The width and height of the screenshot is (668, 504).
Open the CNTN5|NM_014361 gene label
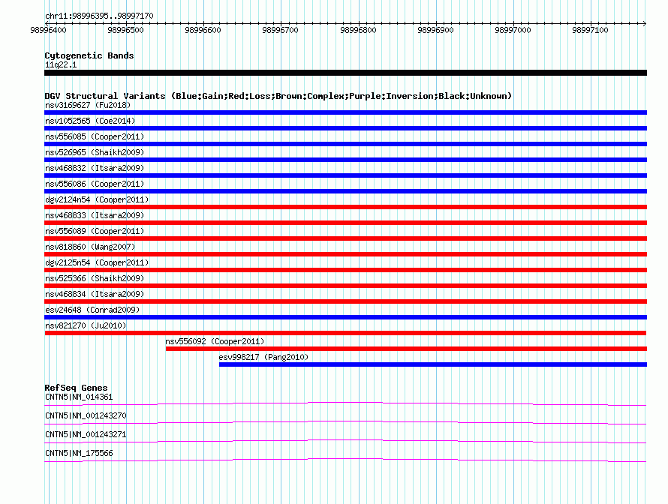tap(79, 397)
